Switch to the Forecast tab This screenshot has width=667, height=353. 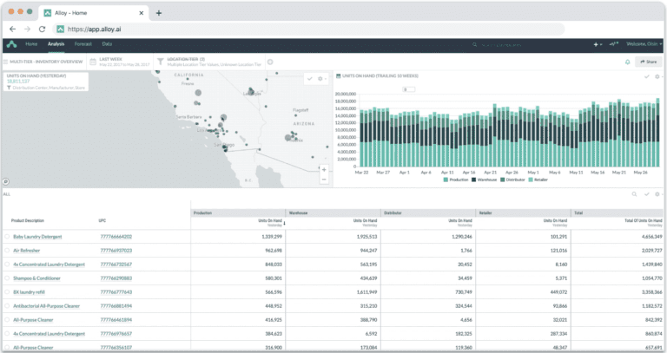[x=83, y=43]
